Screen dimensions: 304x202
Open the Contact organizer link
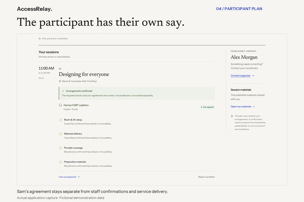[x=240, y=76]
